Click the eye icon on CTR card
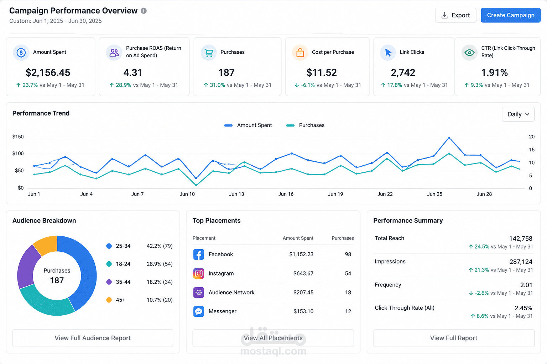547x364 pixels. click(x=469, y=53)
